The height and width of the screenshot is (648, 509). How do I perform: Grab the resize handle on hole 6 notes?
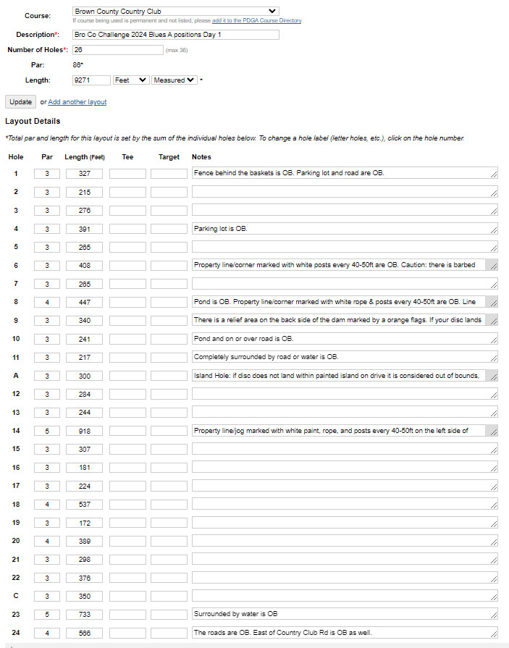(493, 266)
